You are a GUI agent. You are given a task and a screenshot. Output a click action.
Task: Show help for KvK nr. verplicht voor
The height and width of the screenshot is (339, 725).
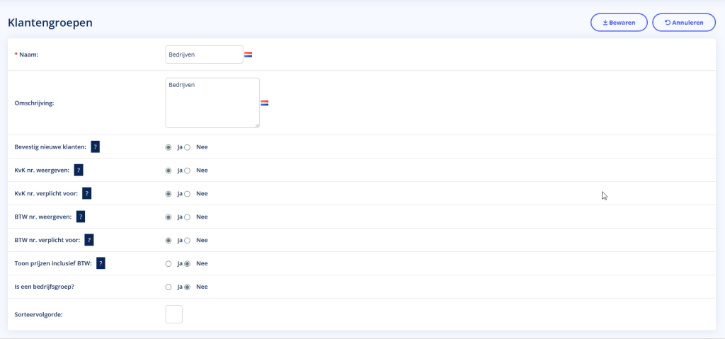87,193
